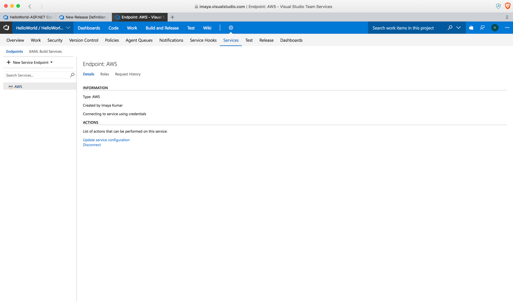This screenshot has width=513, height=302.
Task: Click the aws logo icon in endpoint list
Action: point(11,86)
